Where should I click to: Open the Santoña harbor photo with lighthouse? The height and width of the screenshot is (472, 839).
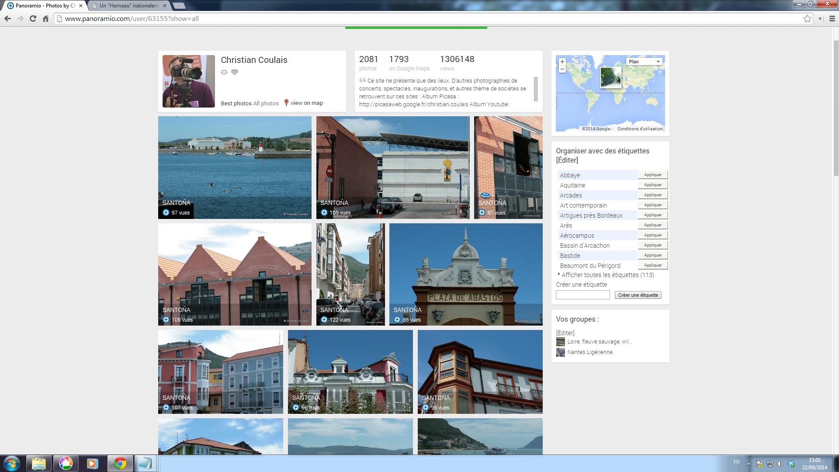[x=235, y=167]
